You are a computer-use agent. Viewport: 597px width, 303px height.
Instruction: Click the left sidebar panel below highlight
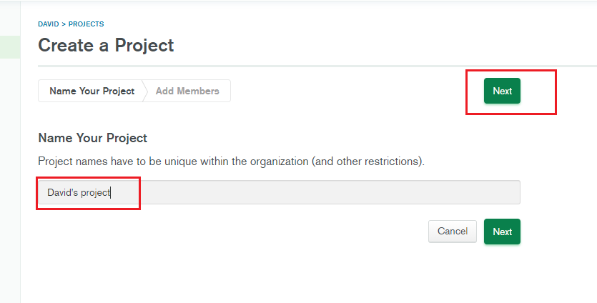point(10,179)
